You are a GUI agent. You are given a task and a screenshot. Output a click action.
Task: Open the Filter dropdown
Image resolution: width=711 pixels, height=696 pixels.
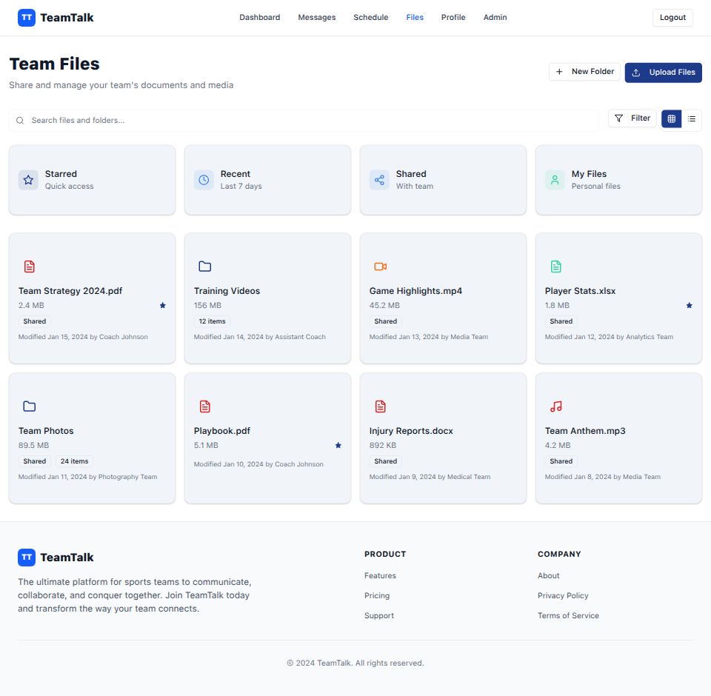[x=632, y=118]
